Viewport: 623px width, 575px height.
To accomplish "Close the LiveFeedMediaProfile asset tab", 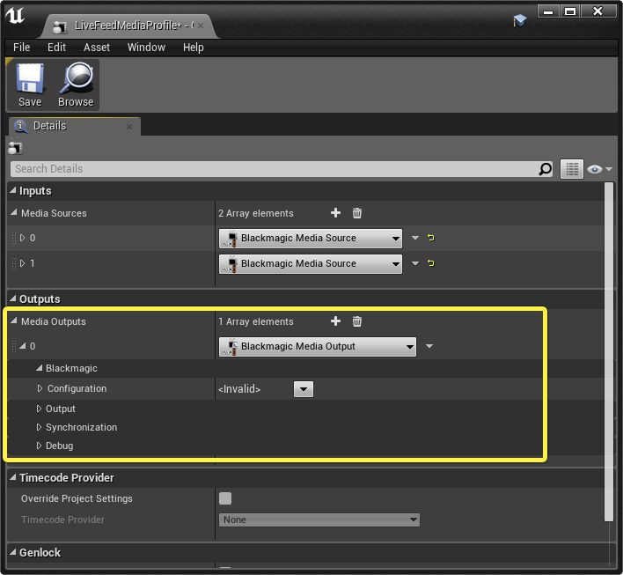I will tap(201, 26).
